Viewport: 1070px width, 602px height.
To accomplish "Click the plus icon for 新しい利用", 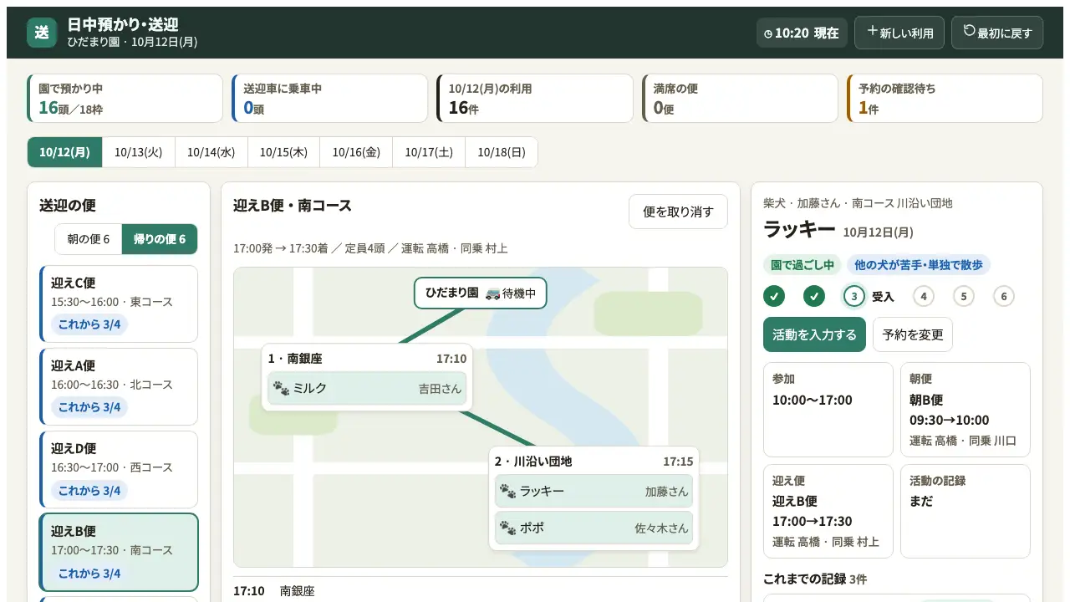I will point(872,32).
